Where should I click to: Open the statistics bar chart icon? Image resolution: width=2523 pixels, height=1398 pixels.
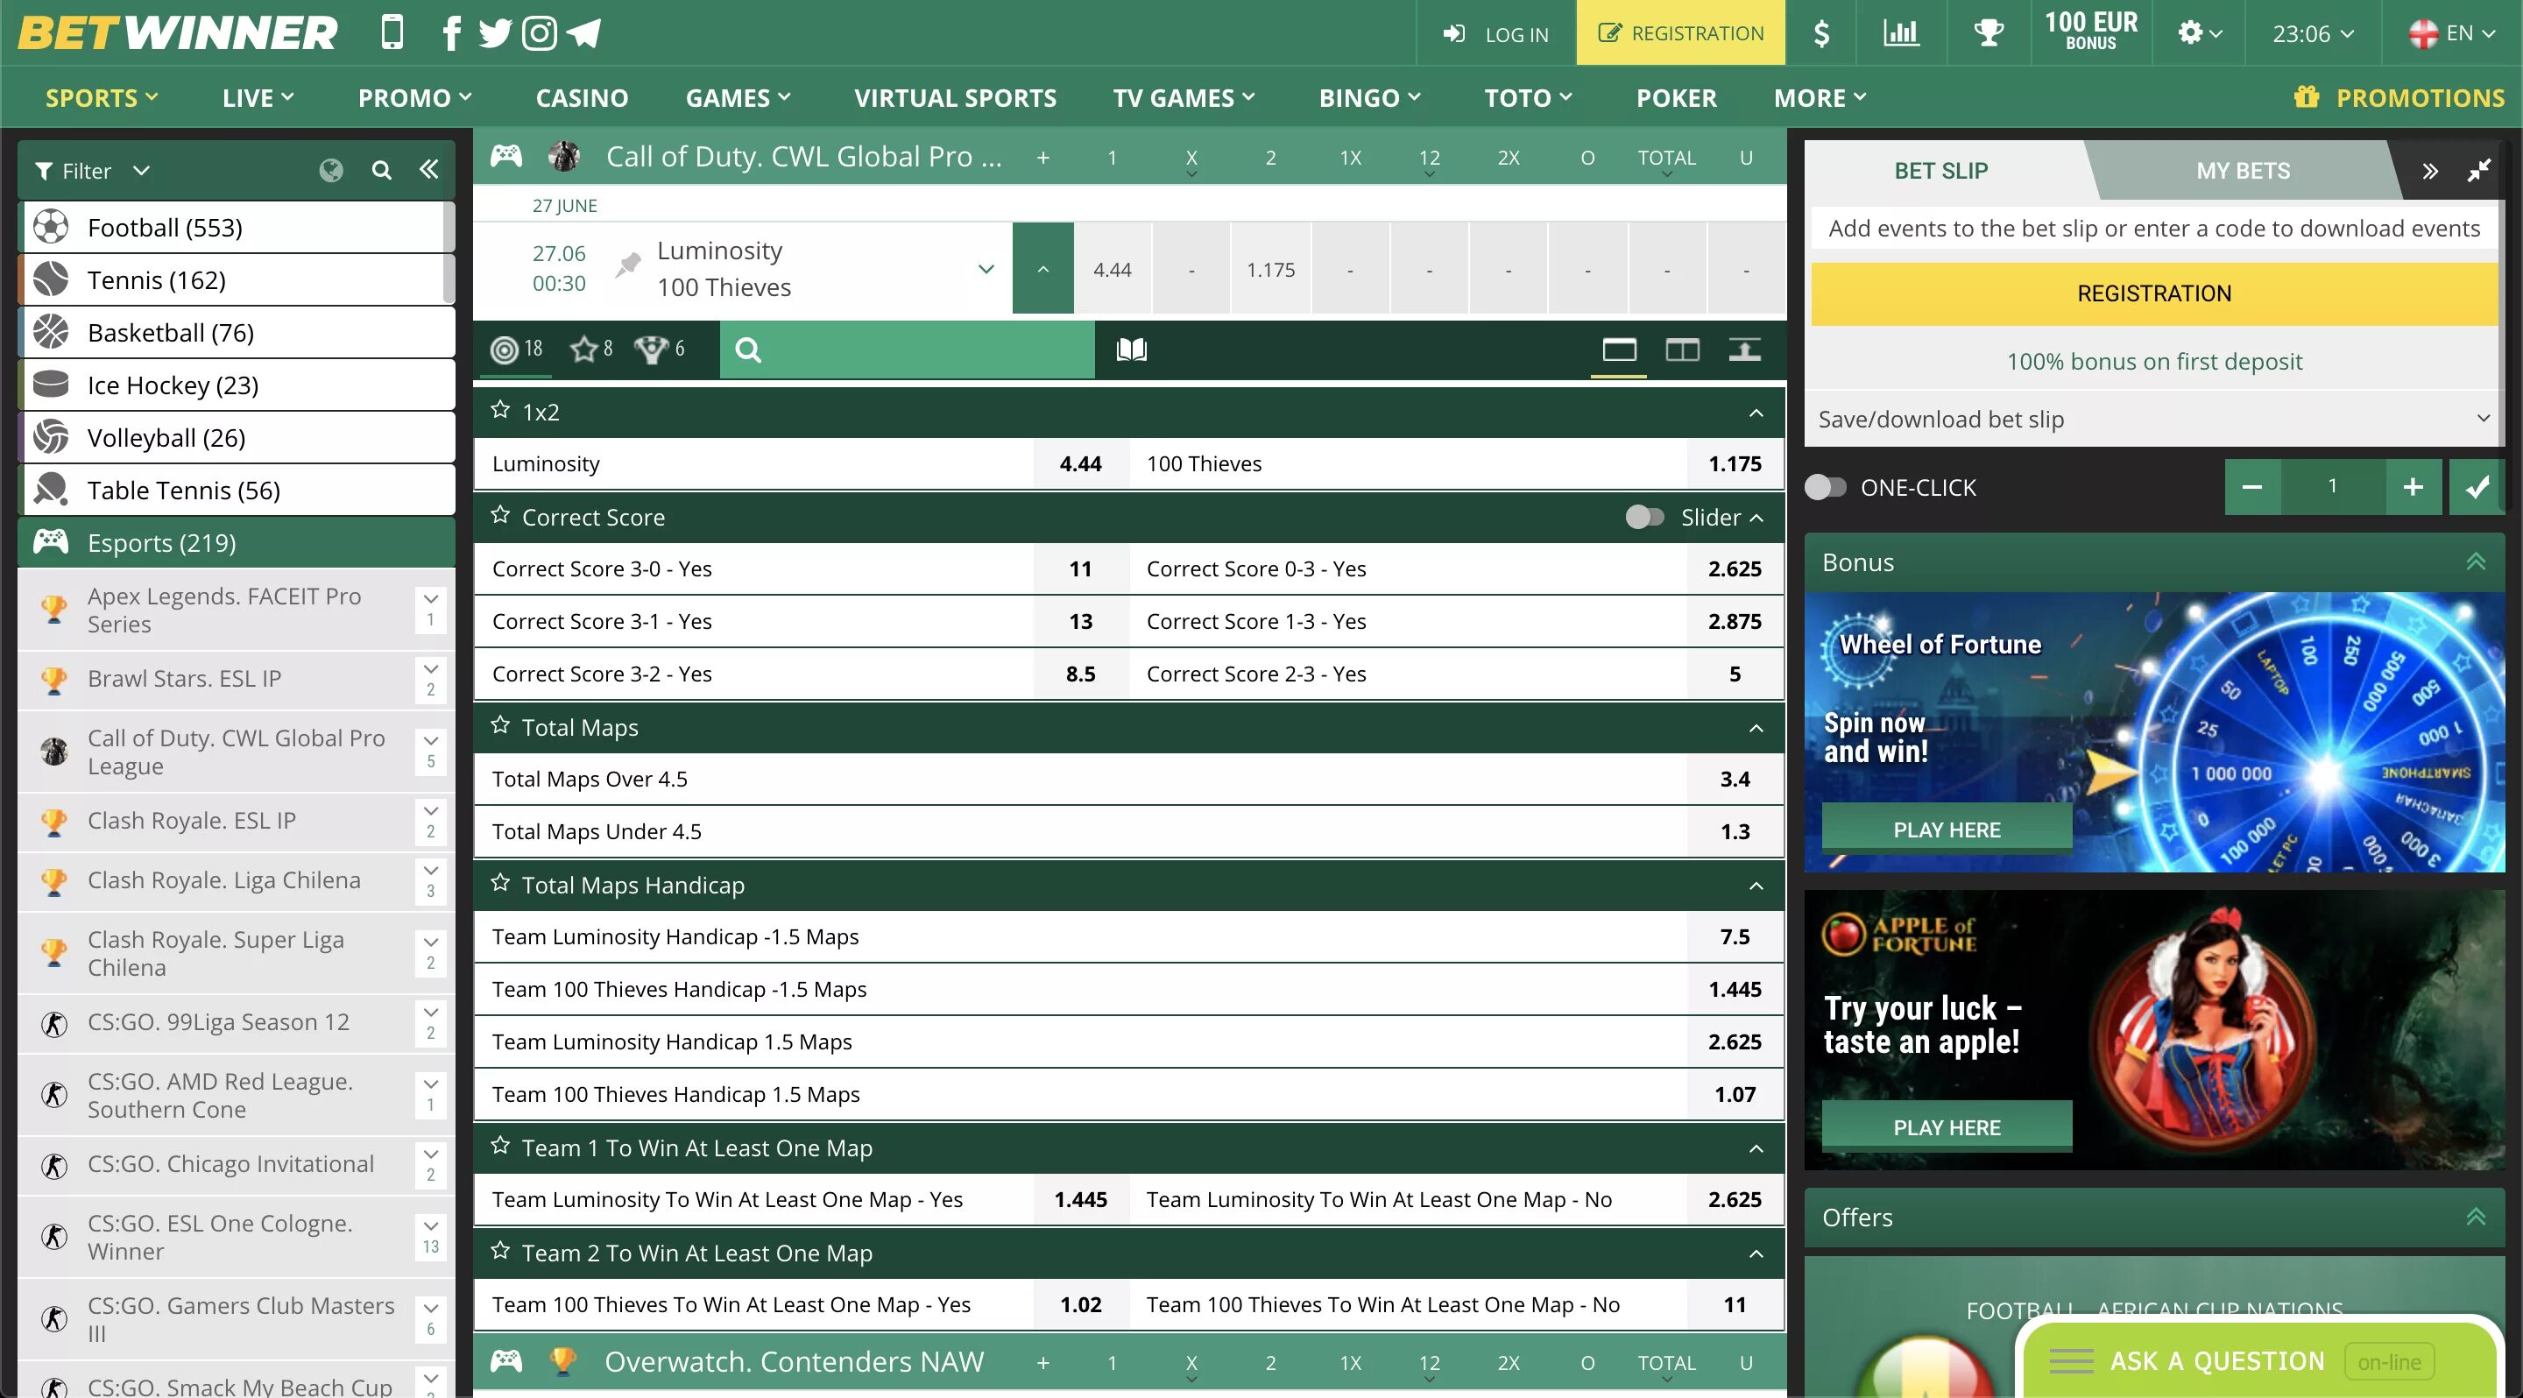click(1901, 33)
